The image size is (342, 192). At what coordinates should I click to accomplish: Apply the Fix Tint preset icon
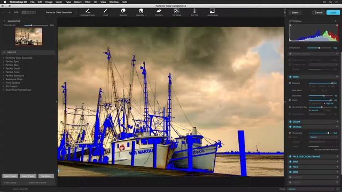[195, 11]
